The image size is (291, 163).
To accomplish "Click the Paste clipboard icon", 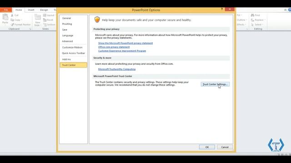I will point(5,17).
